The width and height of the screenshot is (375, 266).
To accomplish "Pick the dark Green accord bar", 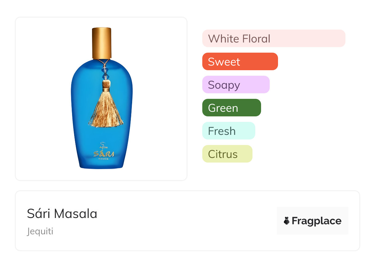I will 232,108.
